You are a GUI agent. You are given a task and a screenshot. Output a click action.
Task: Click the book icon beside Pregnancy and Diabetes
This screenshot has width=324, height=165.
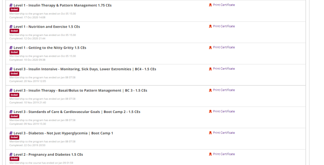point(11,155)
